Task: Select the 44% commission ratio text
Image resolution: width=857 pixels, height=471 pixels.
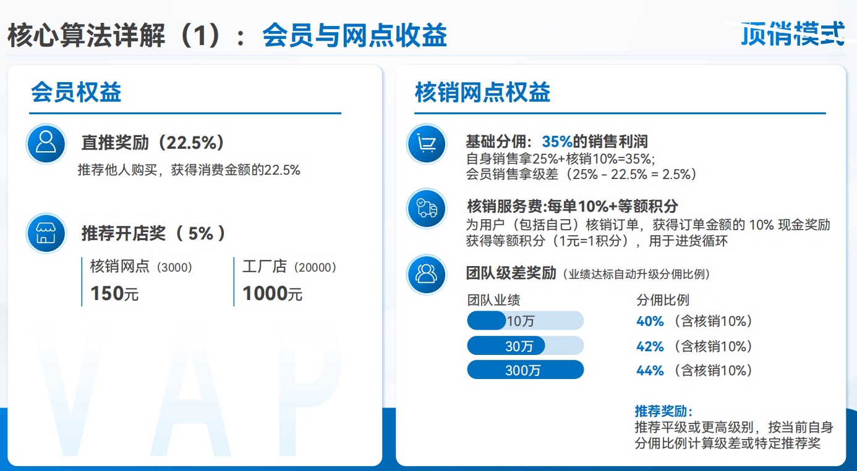Action: pyautogui.click(x=650, y=370)
